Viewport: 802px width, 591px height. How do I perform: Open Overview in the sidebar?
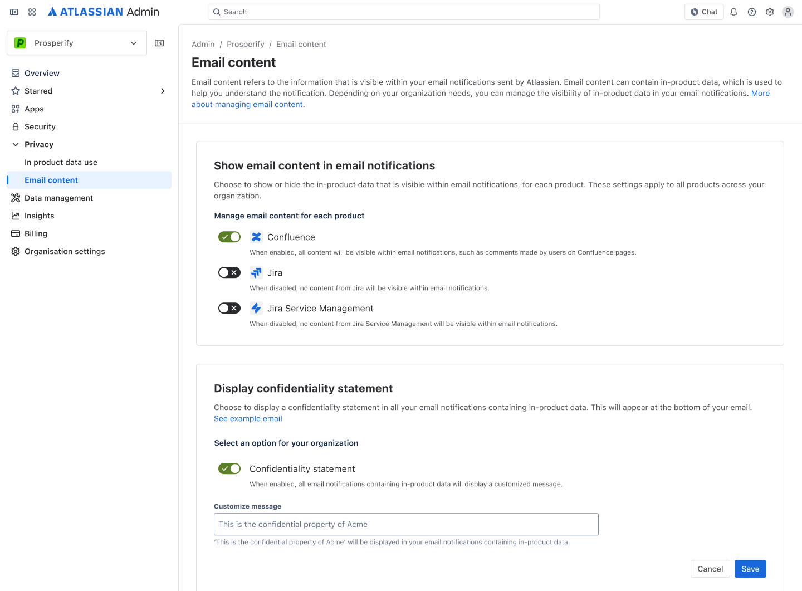click(x=89, y=73)
